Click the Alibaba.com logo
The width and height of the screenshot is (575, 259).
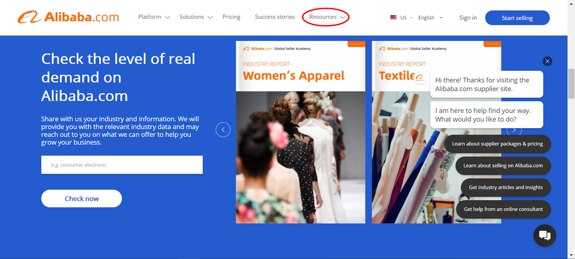(68, 17)
